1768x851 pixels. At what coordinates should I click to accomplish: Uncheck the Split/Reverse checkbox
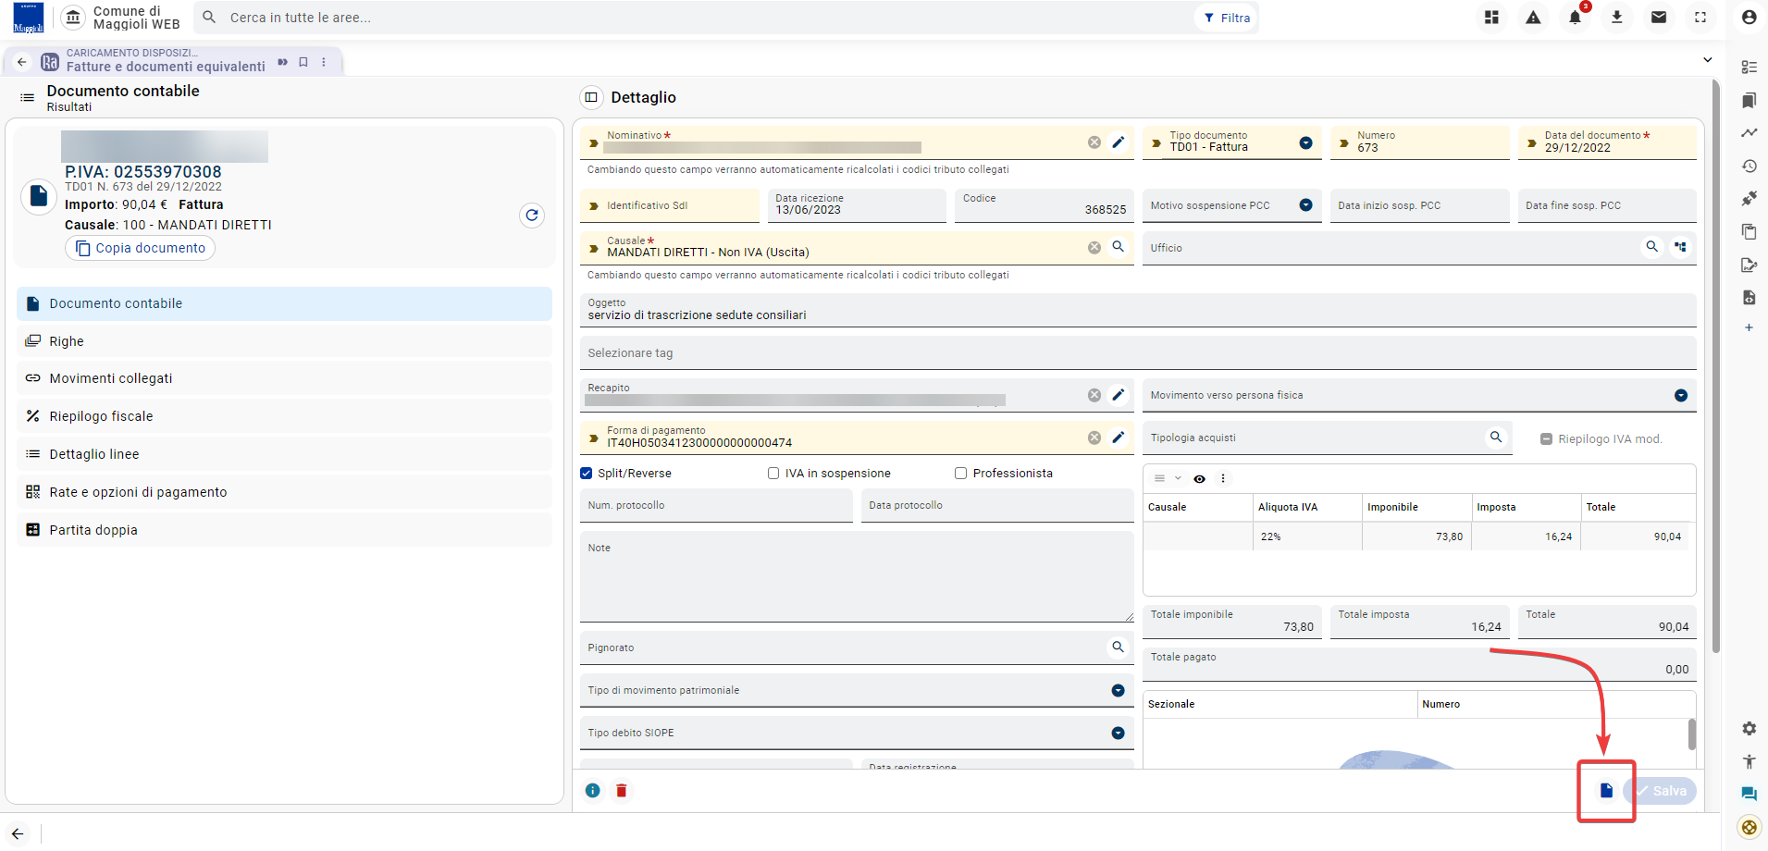(x=586, y=474)
